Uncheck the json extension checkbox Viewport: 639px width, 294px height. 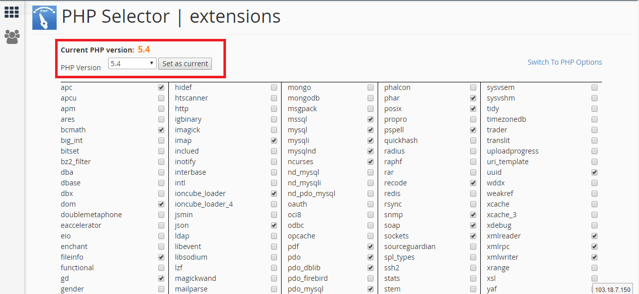(x=273, y=225)
